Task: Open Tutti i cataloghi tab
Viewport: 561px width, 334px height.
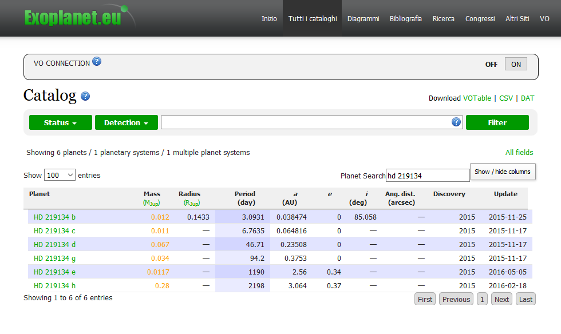Action: click(313, 19)
